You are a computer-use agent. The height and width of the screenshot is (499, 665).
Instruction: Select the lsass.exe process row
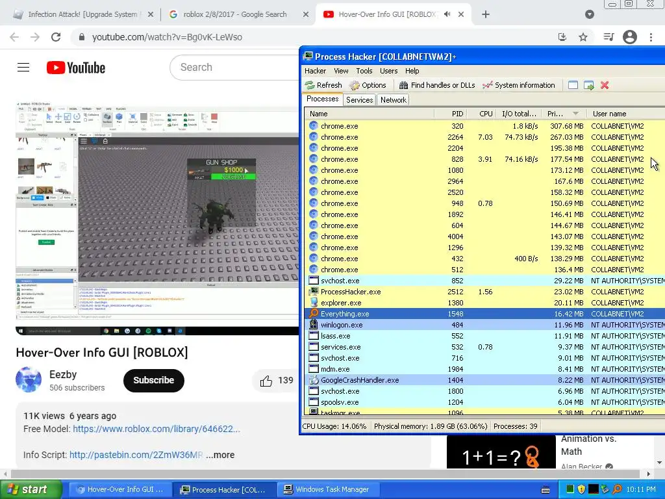[x=484, y=336]
